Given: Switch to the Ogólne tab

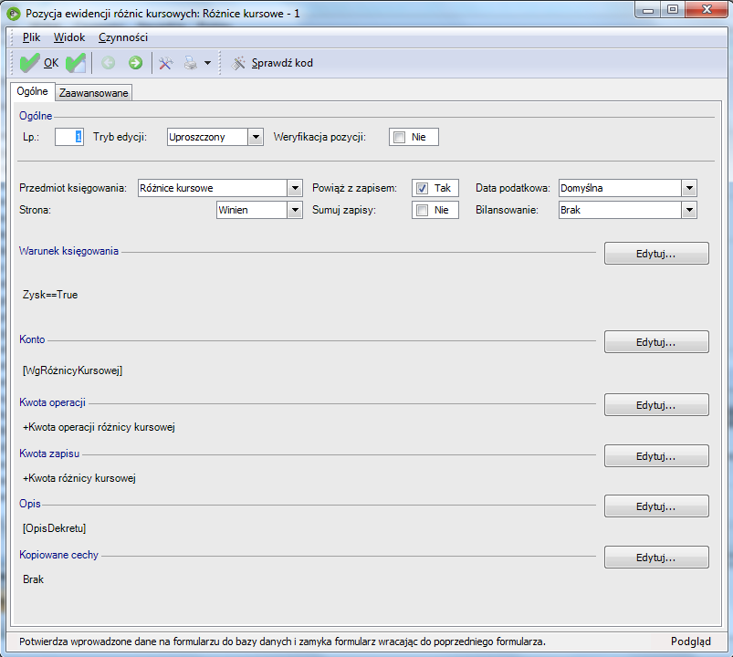Looking at the screenshot, I should tap(32, 91).
